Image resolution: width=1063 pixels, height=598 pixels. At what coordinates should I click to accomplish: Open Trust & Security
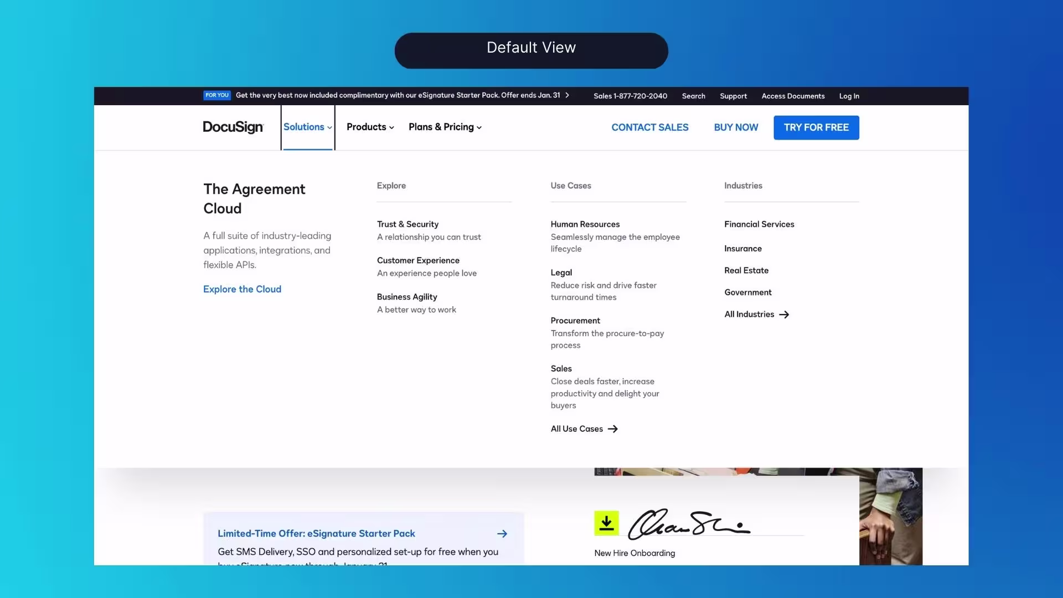(x=407, y=224)
